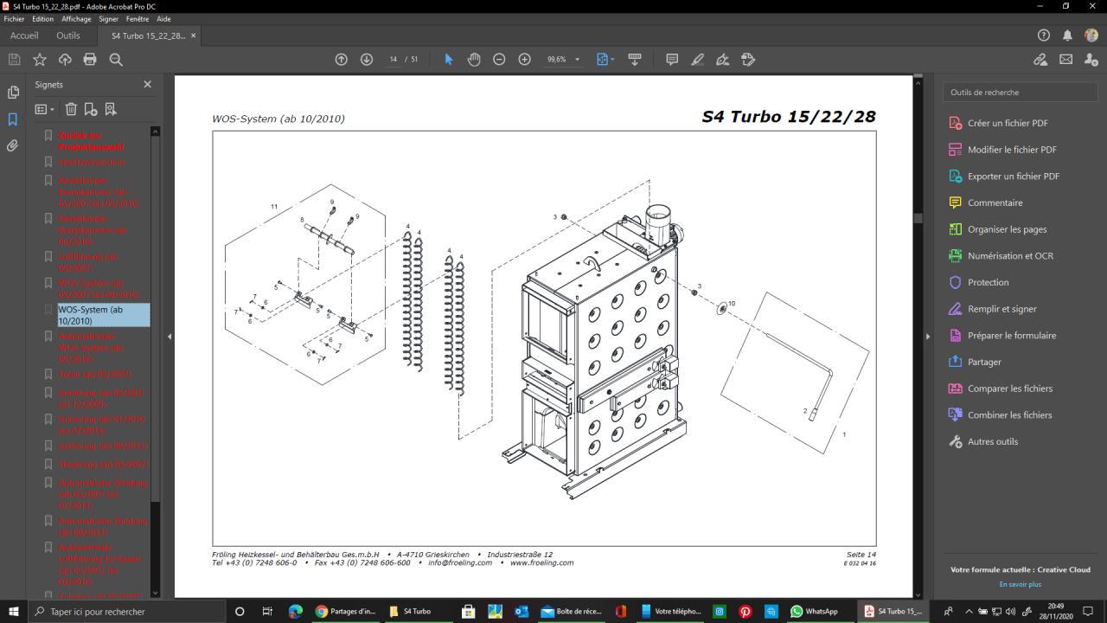The width and height of the screenshot is (1107, 623).
Task: Open the Fenêtre menu
Action: point(138,19)
